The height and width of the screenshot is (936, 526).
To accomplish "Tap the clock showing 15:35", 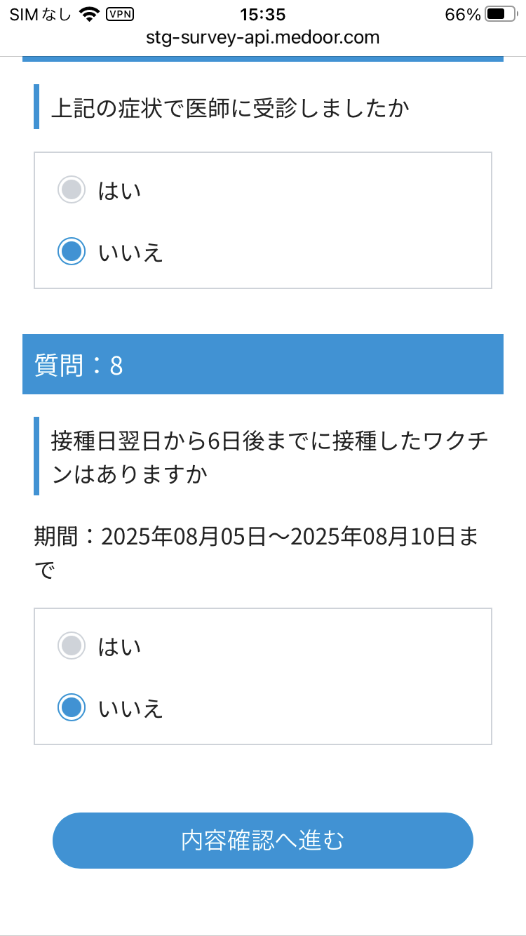I will (263, 14).
